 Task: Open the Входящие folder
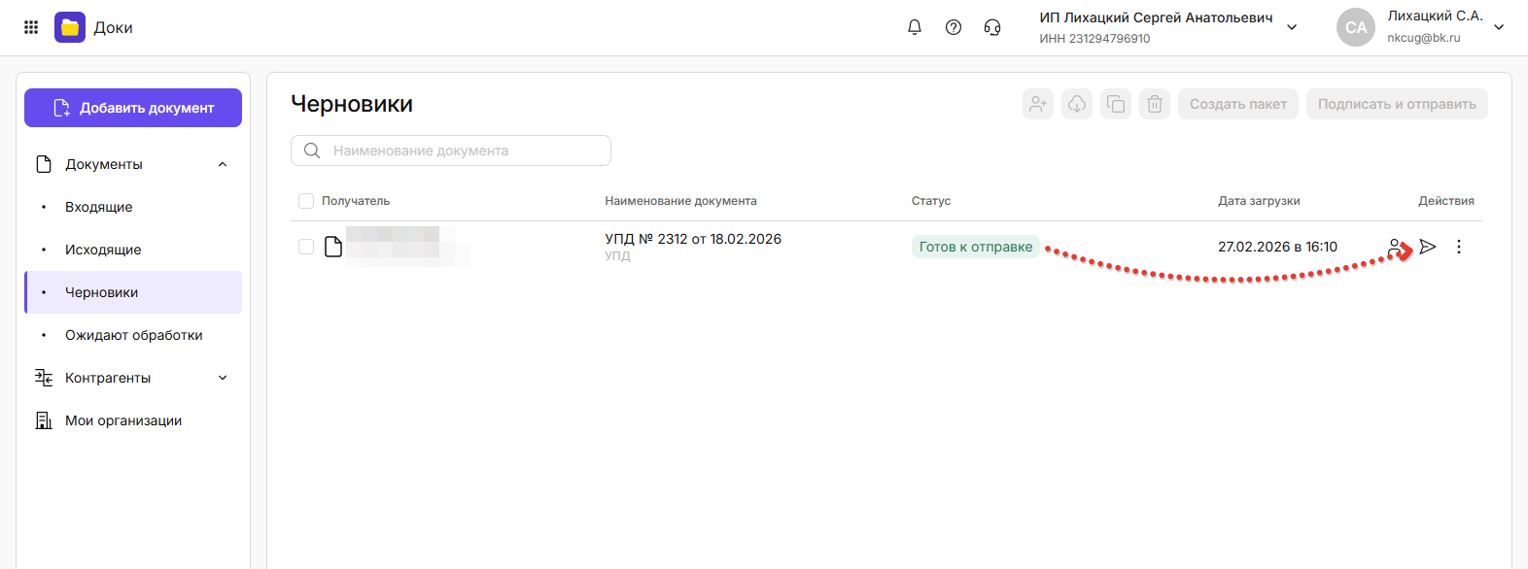(99, 207)
